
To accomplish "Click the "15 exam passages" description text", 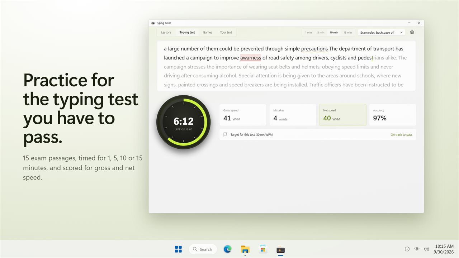I will coord(83,168).
